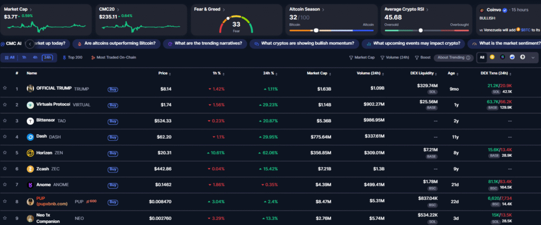Click Buy button for OFFICIAL TRUMP
541x225 pixels.
click(x=113, y=89)
